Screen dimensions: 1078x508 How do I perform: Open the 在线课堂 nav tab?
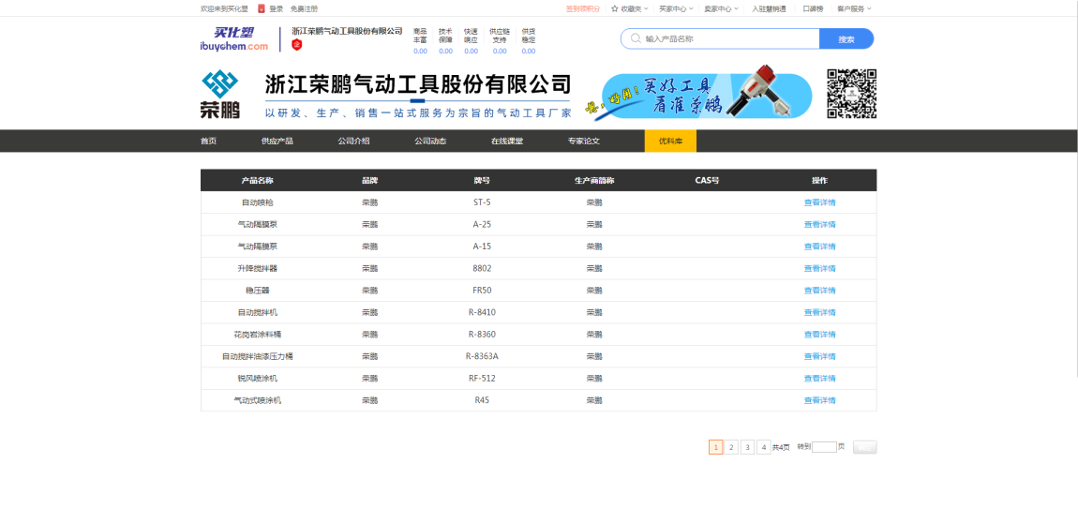(x=507, y=141)
